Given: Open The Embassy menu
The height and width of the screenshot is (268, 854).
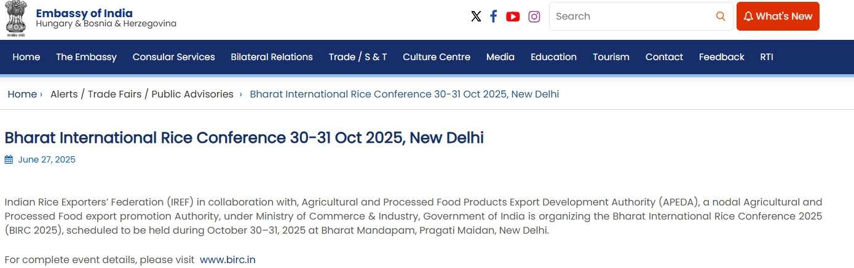Looking at the screenshot, I should 86,57.
